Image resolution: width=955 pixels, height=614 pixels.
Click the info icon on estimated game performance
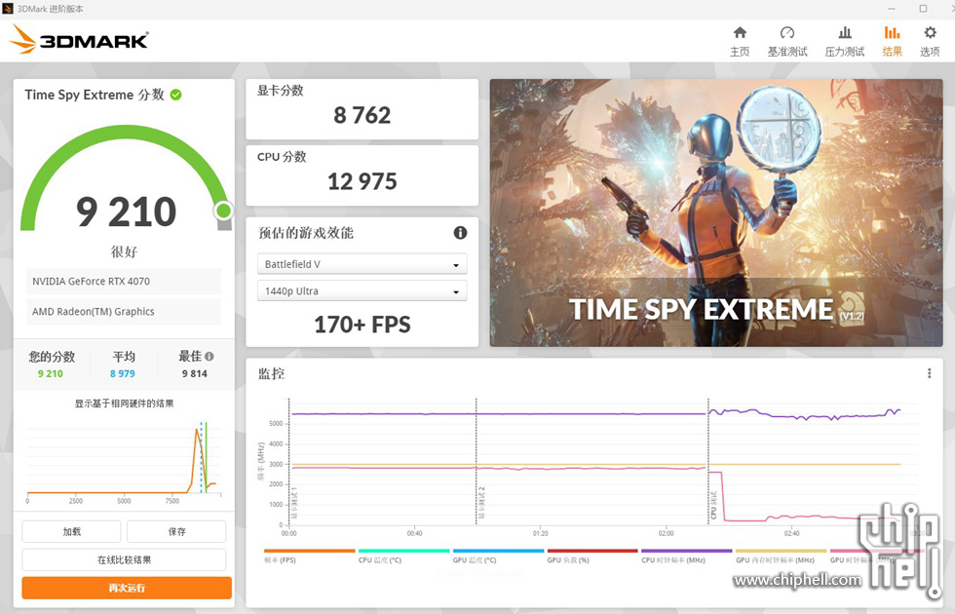460,232
